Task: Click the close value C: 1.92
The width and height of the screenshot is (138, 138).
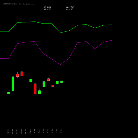Action: click(x=48, y=7)
